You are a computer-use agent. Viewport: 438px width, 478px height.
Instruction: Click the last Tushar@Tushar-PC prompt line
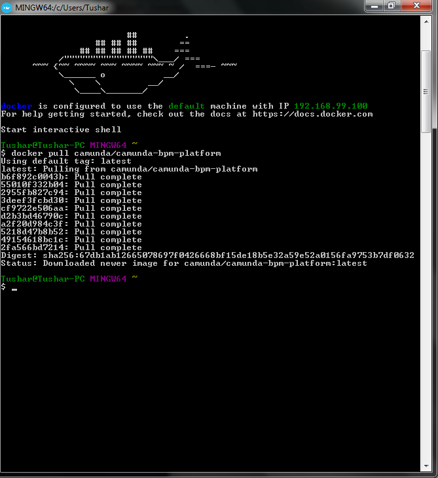click(x=69, y=279)
